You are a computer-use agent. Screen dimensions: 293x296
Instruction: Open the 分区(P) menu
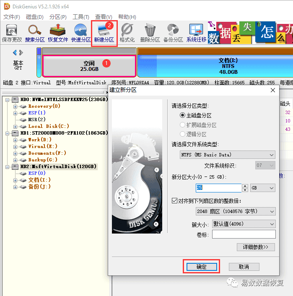(x=58, y=17)
